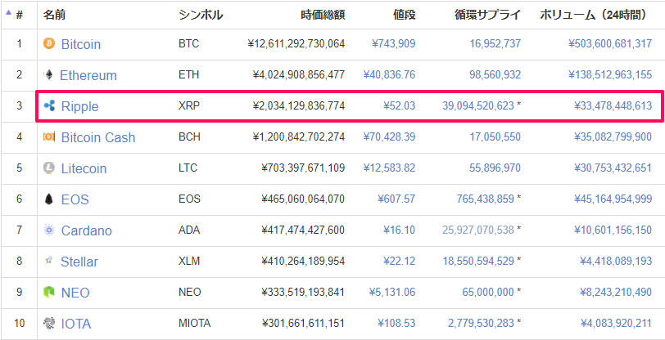Click Ripple volume ¥33,478,448,613

(x=613, y=106)
